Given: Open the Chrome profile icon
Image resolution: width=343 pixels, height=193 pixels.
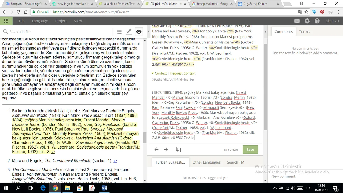Looking at the screenshot, I should pos(302,3).
